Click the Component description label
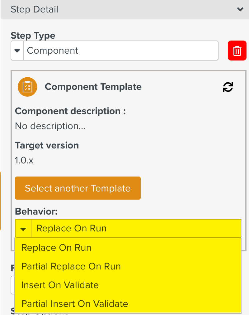249x315 pixels. pyautogui.click(x=70, y=111)
